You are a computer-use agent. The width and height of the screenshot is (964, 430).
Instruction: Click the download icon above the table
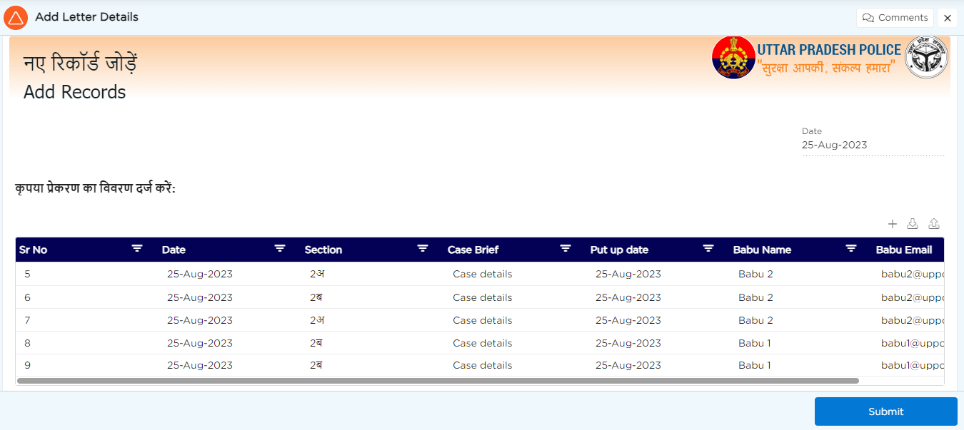tap(913, 224)
